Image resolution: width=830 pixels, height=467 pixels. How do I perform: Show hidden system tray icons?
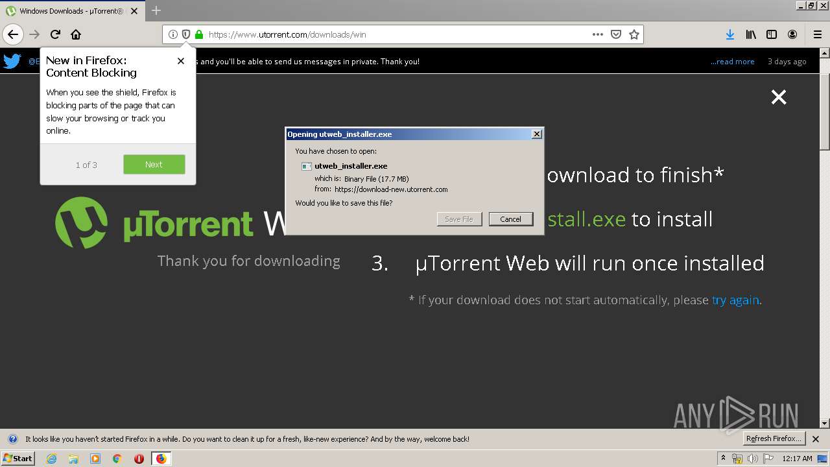tap(724, 459)
